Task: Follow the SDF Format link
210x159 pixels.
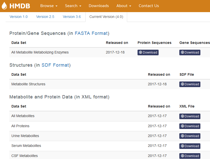Action: pos(55,65)
